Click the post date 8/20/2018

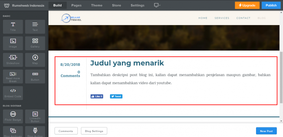pyautogui.click(x=70, y=65)
